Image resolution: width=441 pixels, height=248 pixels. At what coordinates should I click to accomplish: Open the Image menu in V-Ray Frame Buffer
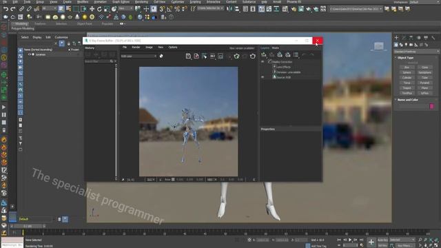click(x=149, y=48)
